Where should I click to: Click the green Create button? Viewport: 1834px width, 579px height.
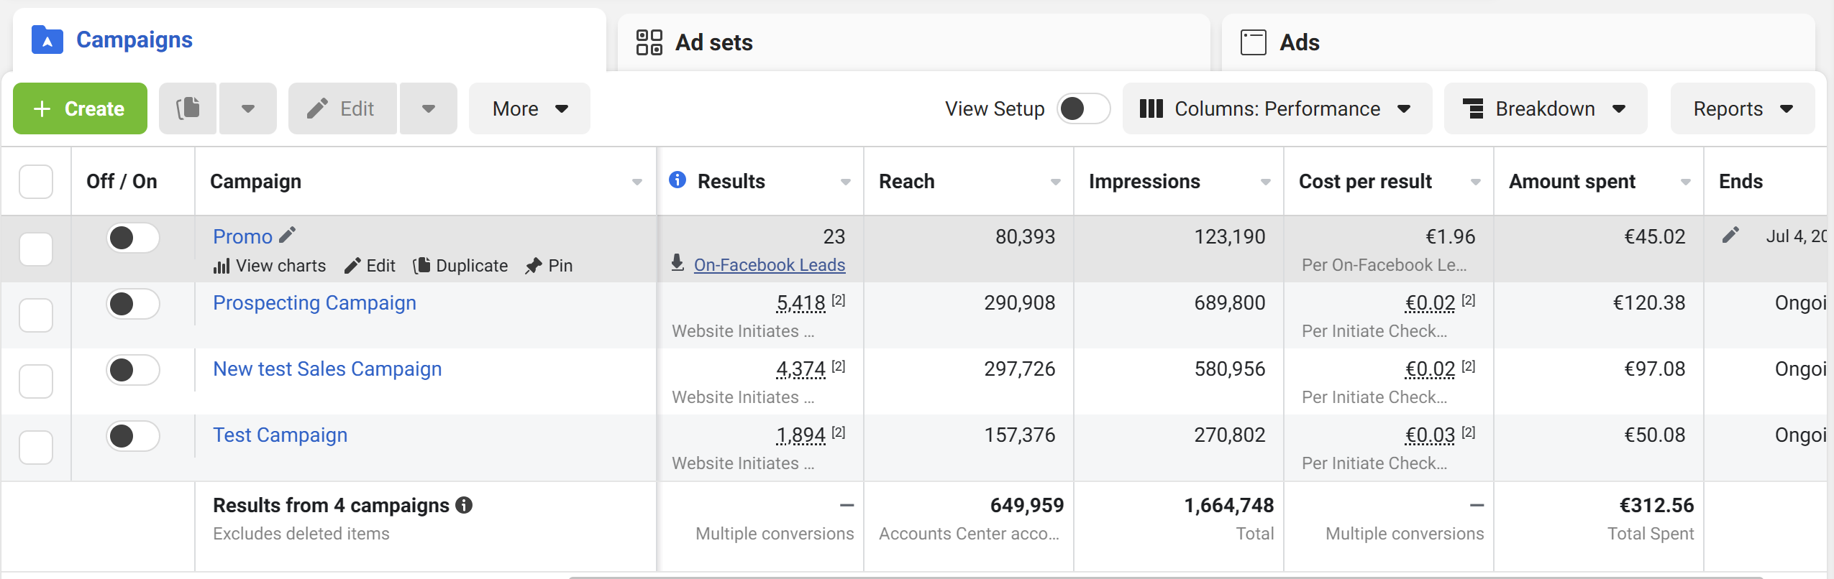click(80, 108)
